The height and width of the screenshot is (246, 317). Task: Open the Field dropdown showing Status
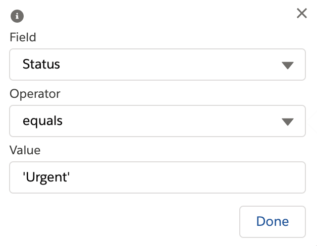[157, 65]
